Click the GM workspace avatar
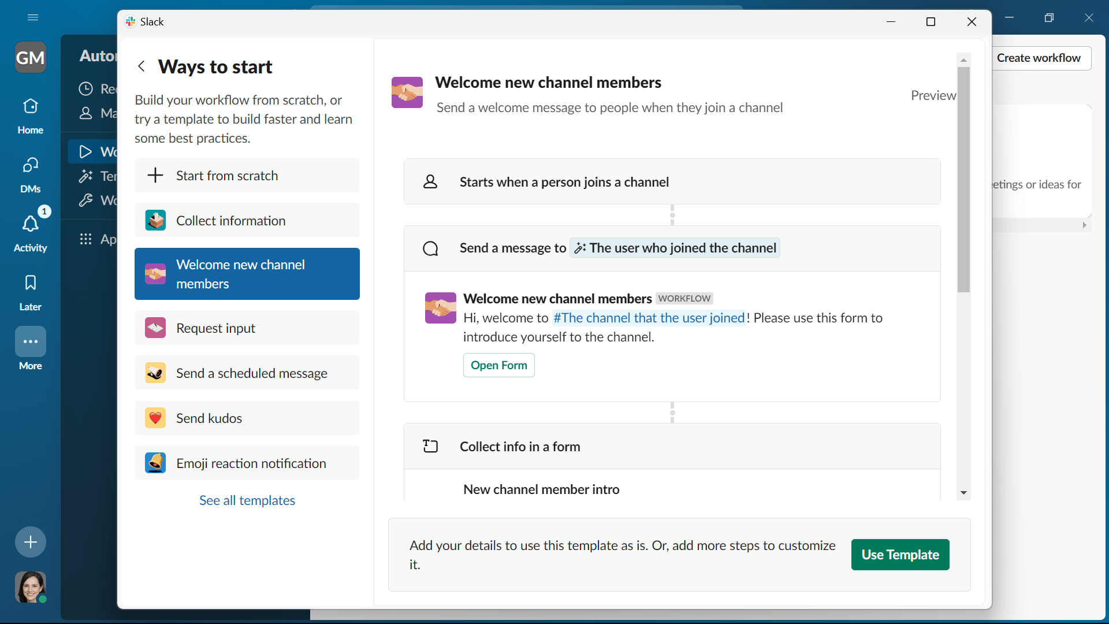1109x624 pixels. click(x=31, y=57)
